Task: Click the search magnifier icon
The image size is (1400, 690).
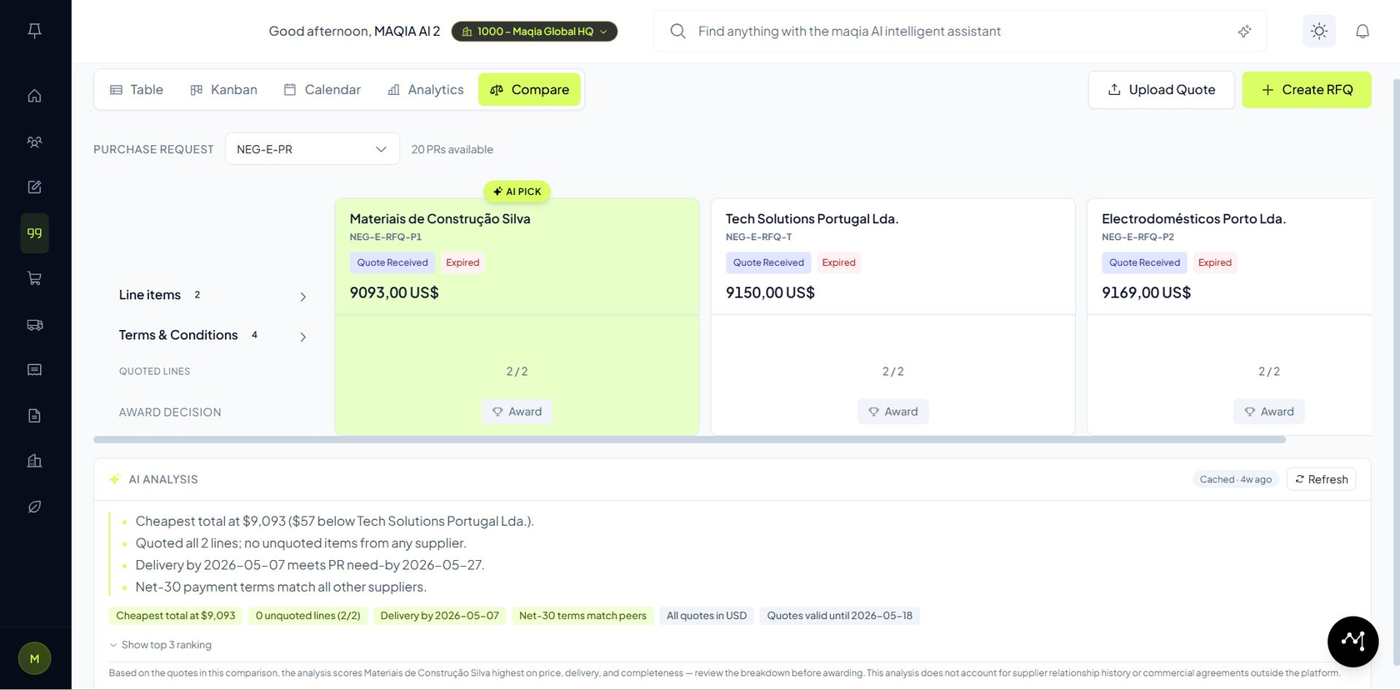Action: 677,31
